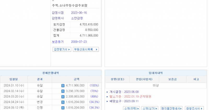The width and height of the screenshot is (209, 110).
Task: Open the 감정평가서 appraisal report
Action: (x=62, y=49)
